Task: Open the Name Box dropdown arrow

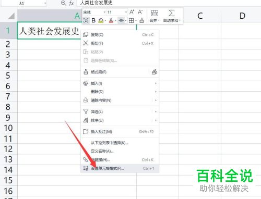Action: point(45,3)
